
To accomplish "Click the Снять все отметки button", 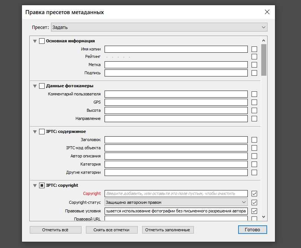I will (112, 230).
